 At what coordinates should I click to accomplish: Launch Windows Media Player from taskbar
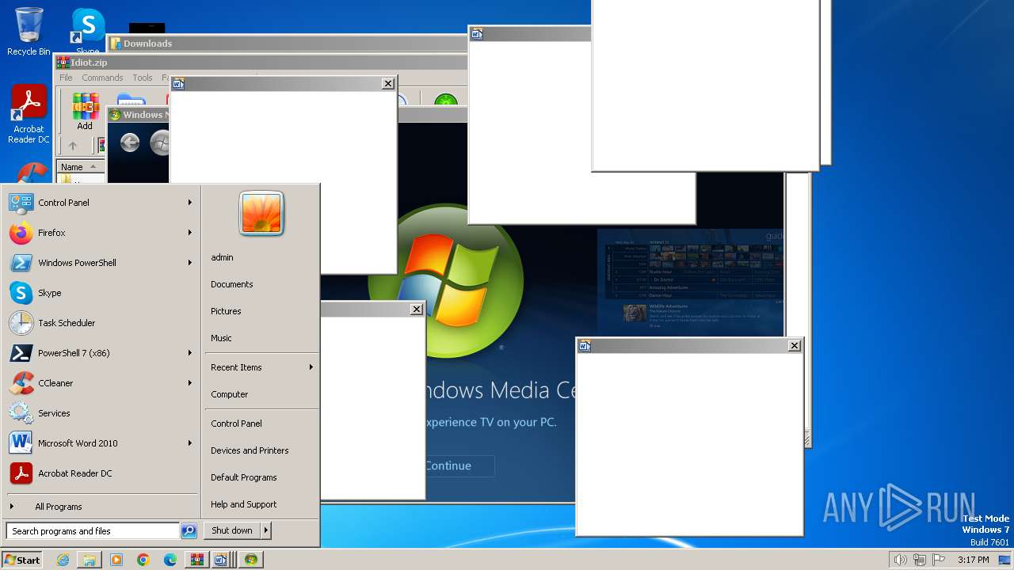[x=116, y=560]
